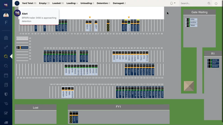223x125 pixels.
Task: Select trailer 4992 in Gate Waiting
Action: (x=193, y=20)
